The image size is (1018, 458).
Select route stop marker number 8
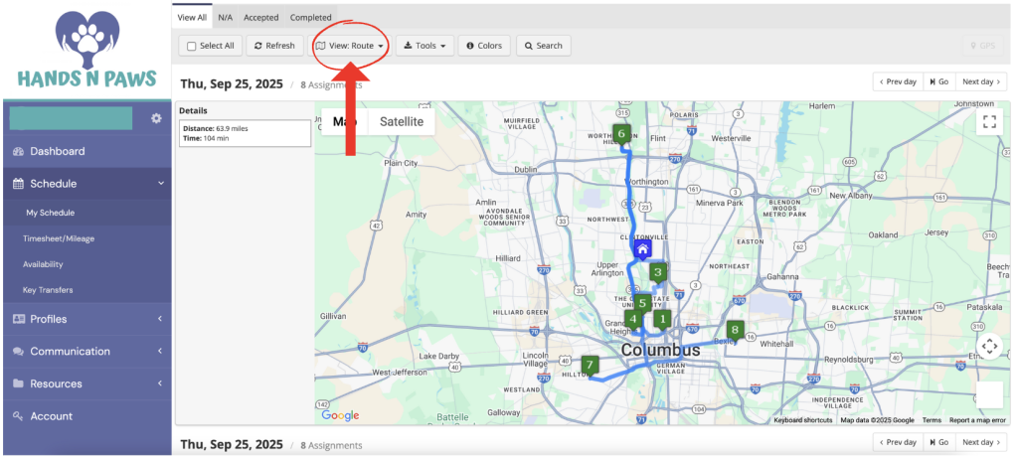point(736,330)
